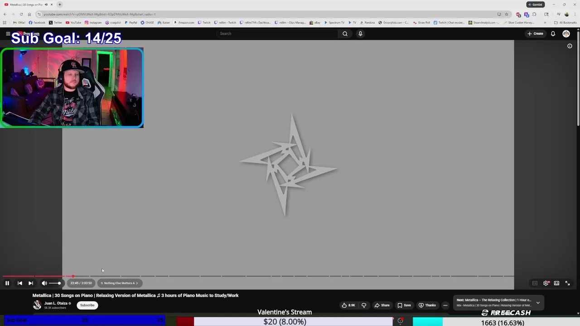Mute the video volume

pyautogui.click(x=44, y=283)
